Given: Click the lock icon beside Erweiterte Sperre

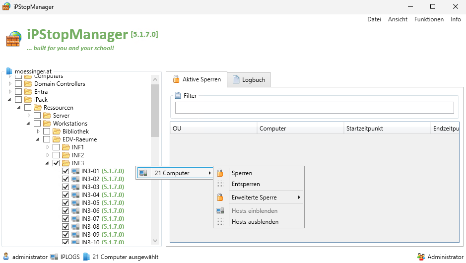Looking at the screenshot, I should click(x=220, y=197).
